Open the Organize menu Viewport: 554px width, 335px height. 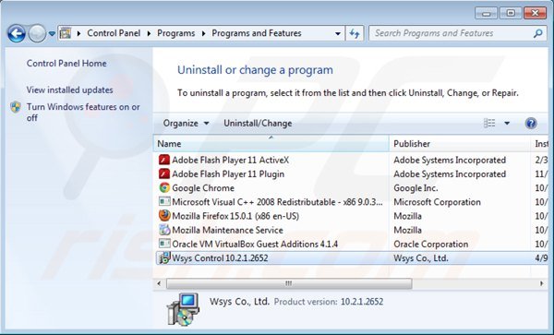186,123
